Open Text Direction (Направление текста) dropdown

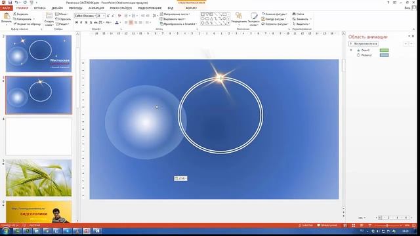click(175, 14)
